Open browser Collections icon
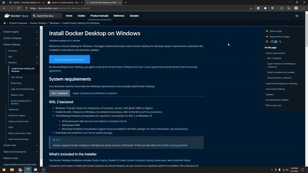This screenshot has width=308, height=173. pyautogui.click(x=289, y=8)
